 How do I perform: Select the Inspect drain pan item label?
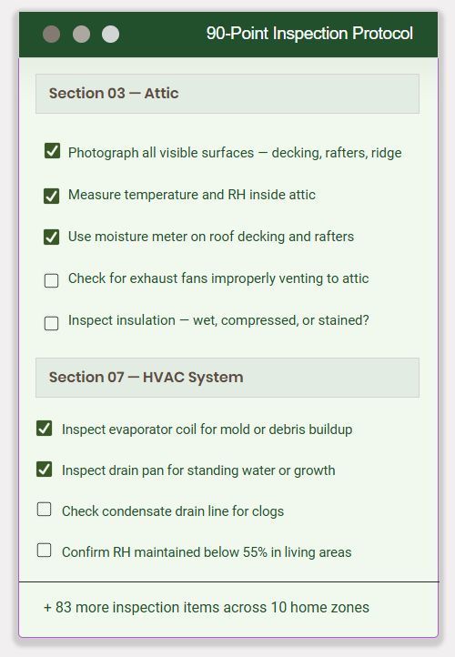[x=198, y=470]
